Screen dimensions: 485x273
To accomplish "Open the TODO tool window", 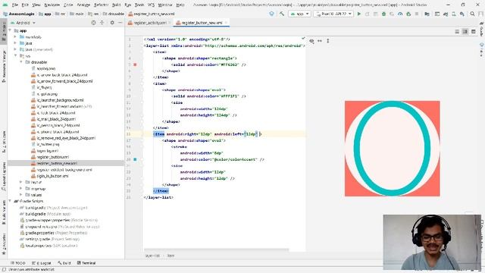I will [17, 263].
